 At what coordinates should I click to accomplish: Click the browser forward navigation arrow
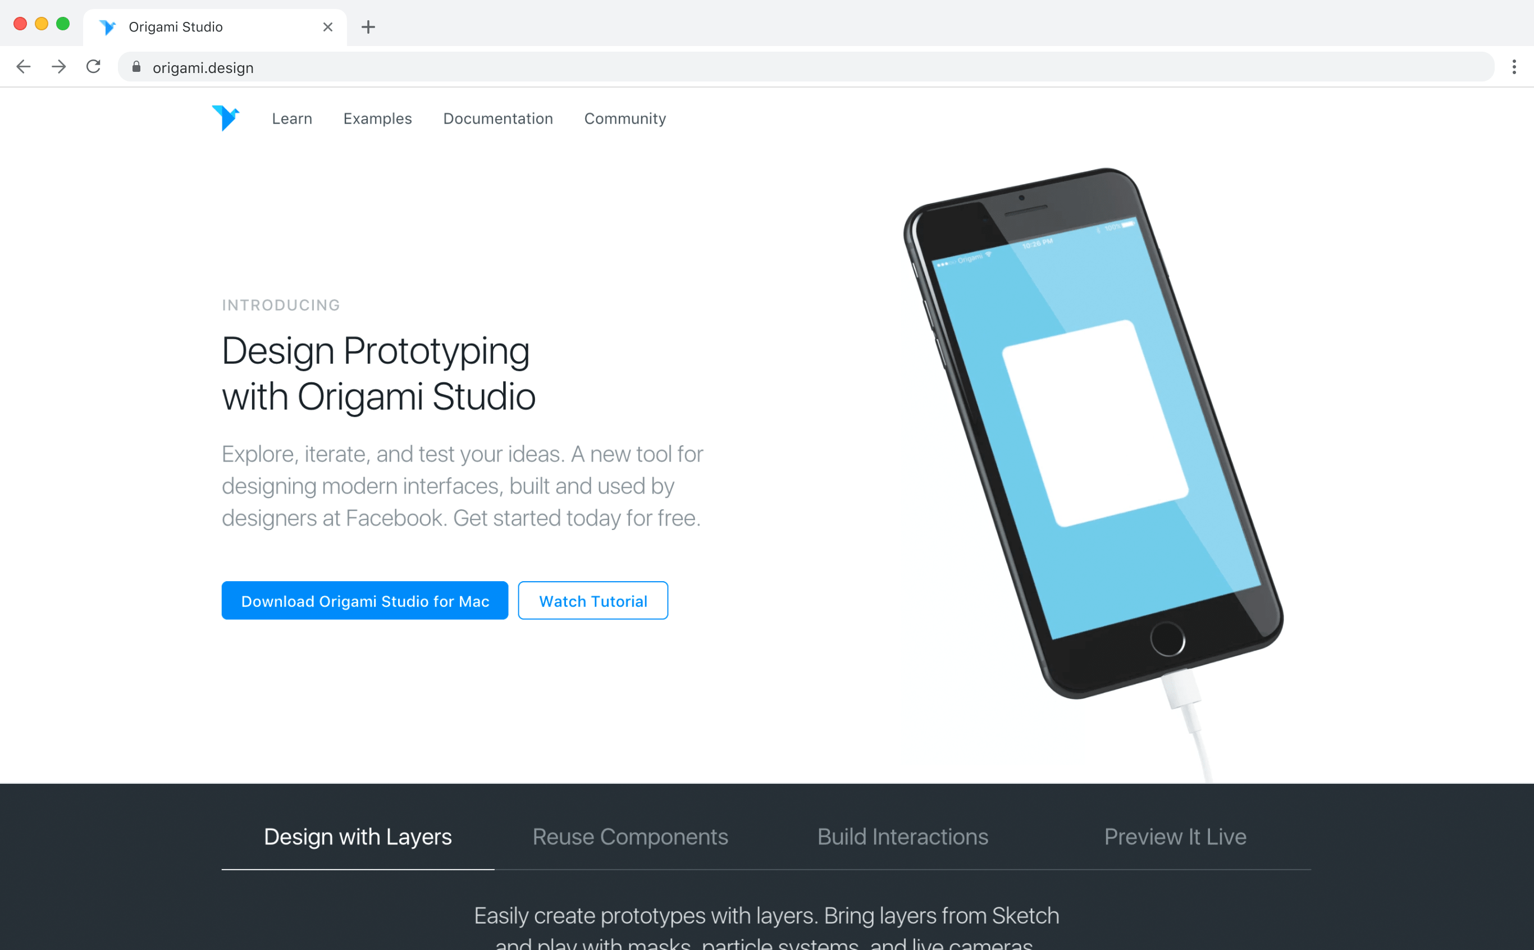click(x=56, y=67)
